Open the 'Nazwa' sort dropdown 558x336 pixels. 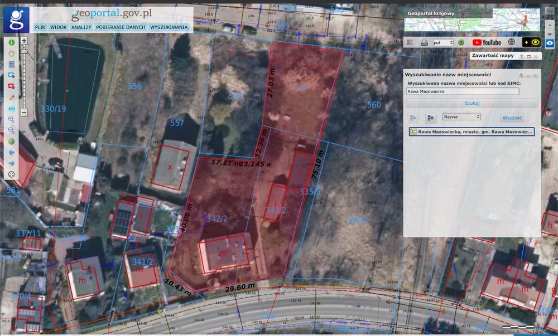click(461, 116)
